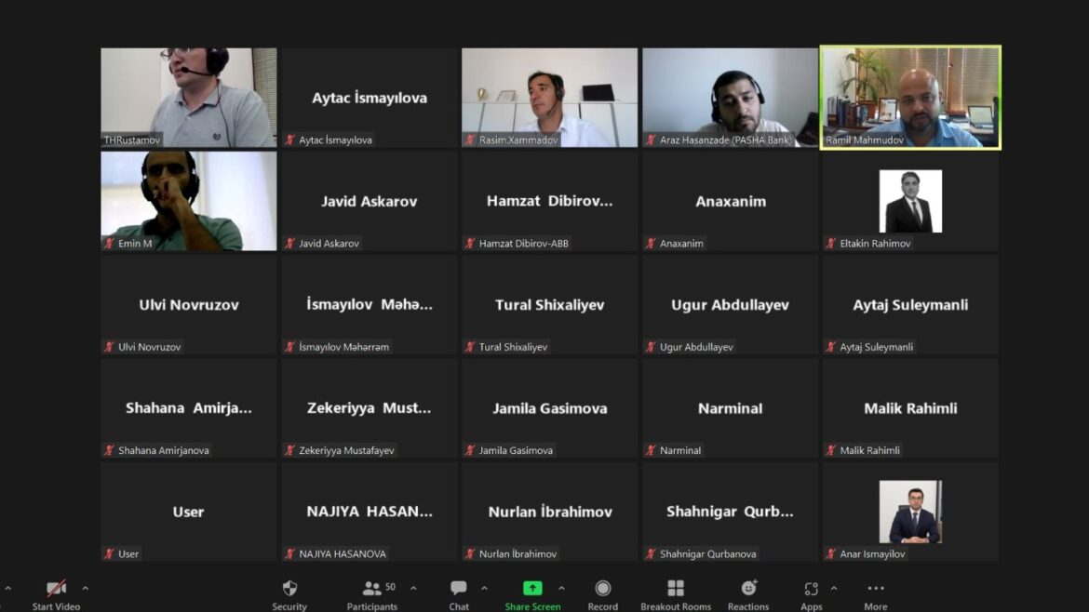The image size is (1089, 612).
Task: Open the Apps panel
Action: [811, 589]
